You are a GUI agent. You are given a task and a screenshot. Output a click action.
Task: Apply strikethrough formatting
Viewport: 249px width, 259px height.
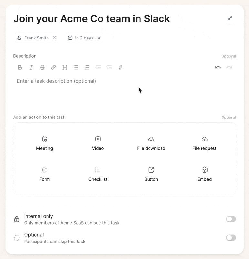(42, 67)
